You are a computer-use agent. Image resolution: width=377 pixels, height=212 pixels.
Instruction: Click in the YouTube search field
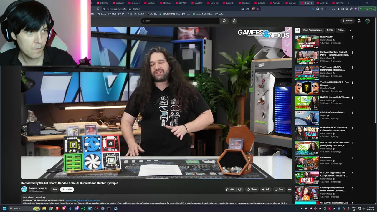pyautogui.click(x=180, y=21)
